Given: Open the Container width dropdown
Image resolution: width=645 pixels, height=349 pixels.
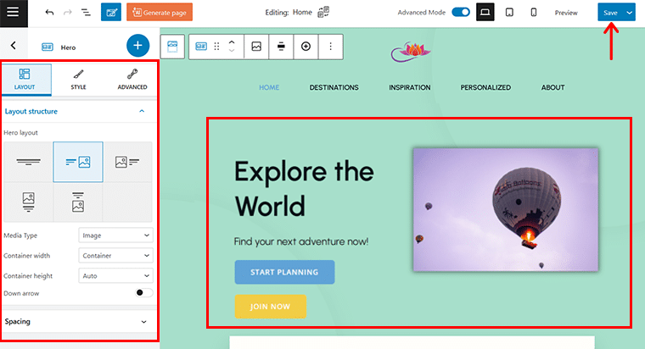Looking at the screenshot, I should point(115,255).
